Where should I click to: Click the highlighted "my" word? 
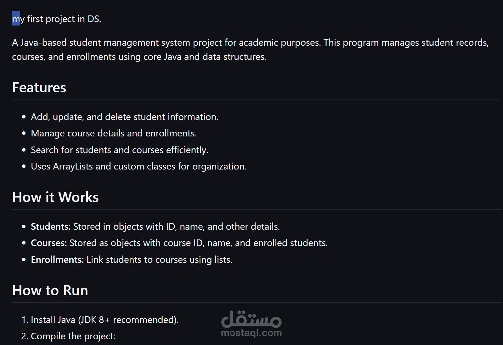tap(16, 19)
